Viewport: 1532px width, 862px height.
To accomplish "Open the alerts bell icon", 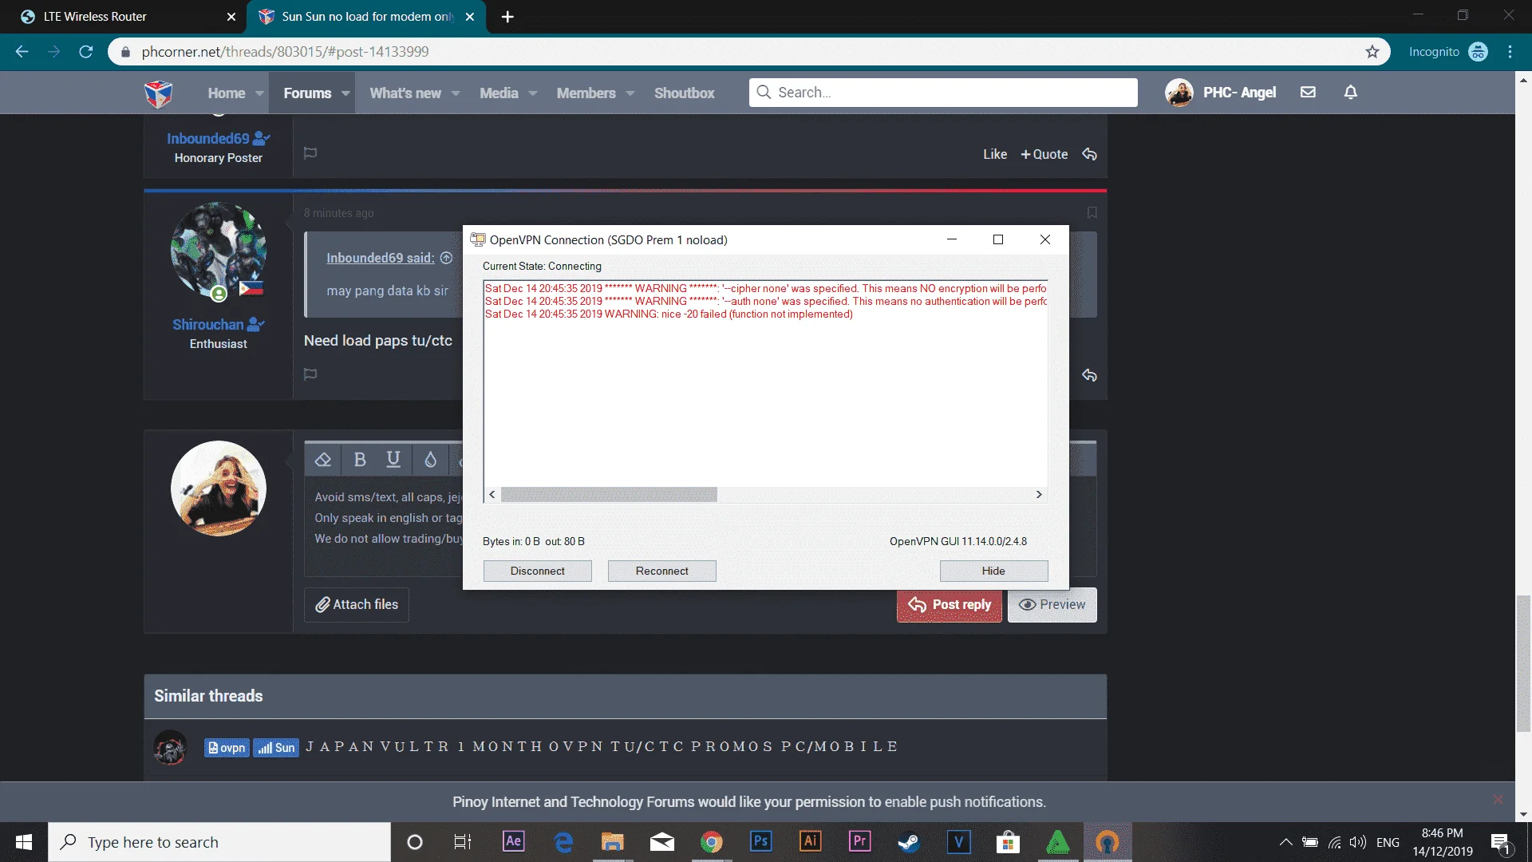I will click(1350, 93).
